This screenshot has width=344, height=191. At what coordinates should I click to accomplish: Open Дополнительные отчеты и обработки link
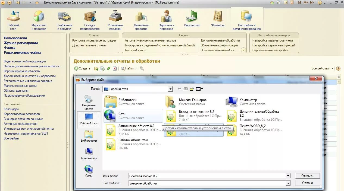30,76
